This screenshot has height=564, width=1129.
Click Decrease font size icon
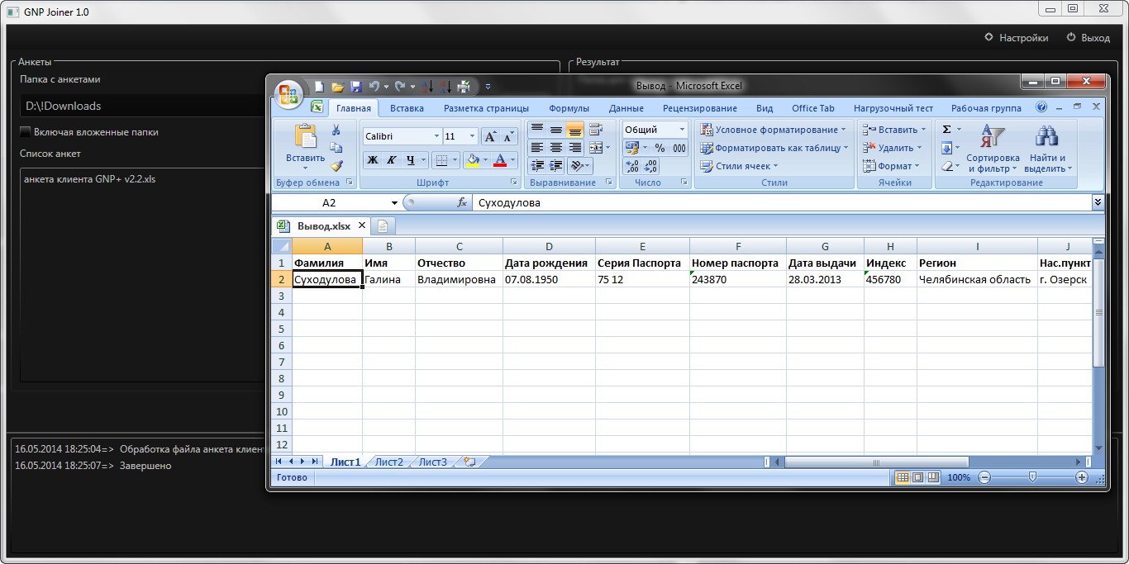pyautogui.click(x=509, y=136)
